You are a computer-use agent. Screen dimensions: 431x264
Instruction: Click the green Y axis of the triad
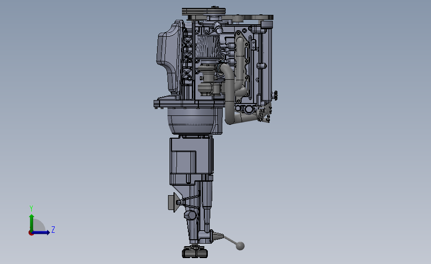(32, 223)
